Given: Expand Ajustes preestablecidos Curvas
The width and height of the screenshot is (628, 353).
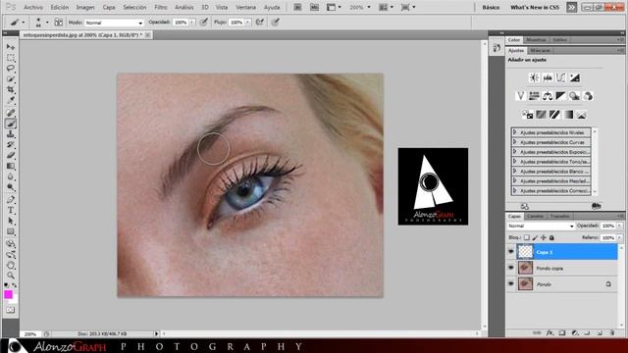Looking at the screenshot, I should click(514, 142).
